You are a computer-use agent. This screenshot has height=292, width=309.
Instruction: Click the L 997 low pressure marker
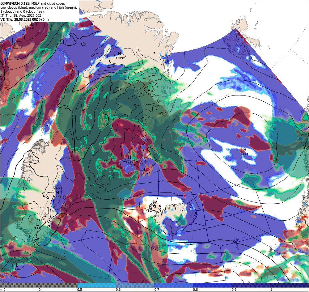coord(82,108)
